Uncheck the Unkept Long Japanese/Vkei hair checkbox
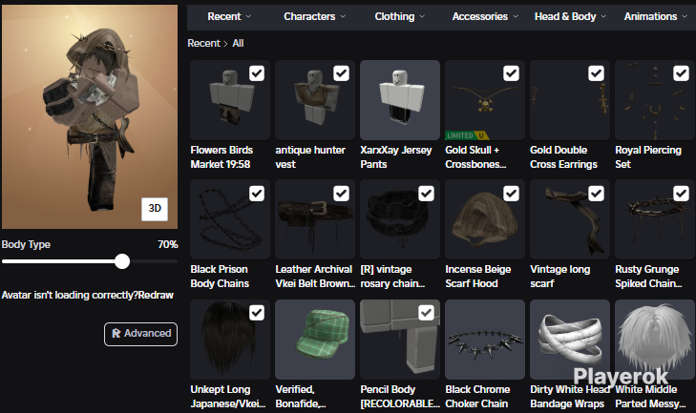The image size is (696, 413). click(257, 313)
